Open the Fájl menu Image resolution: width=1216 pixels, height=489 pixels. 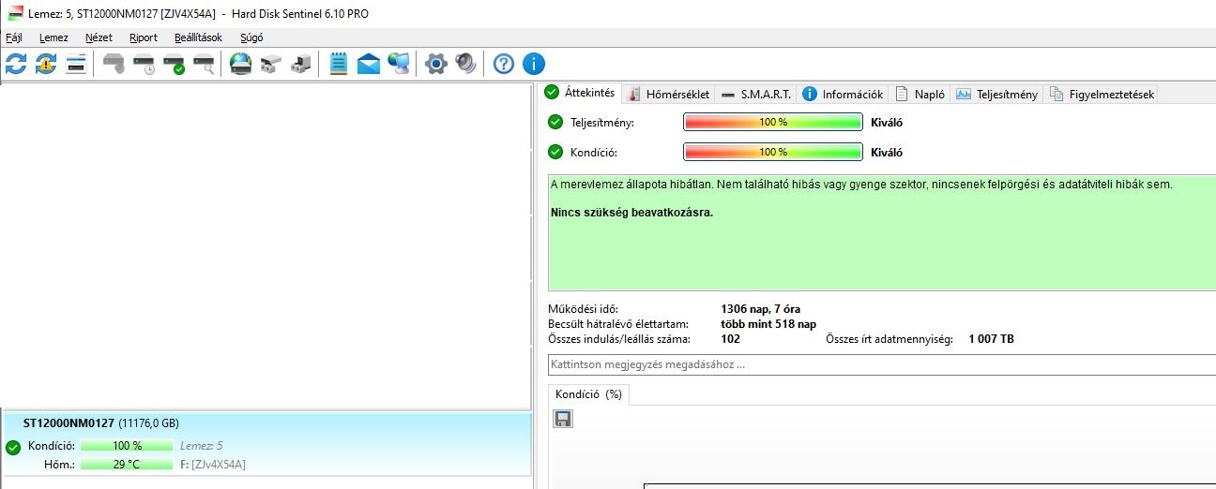coord(14,37)
